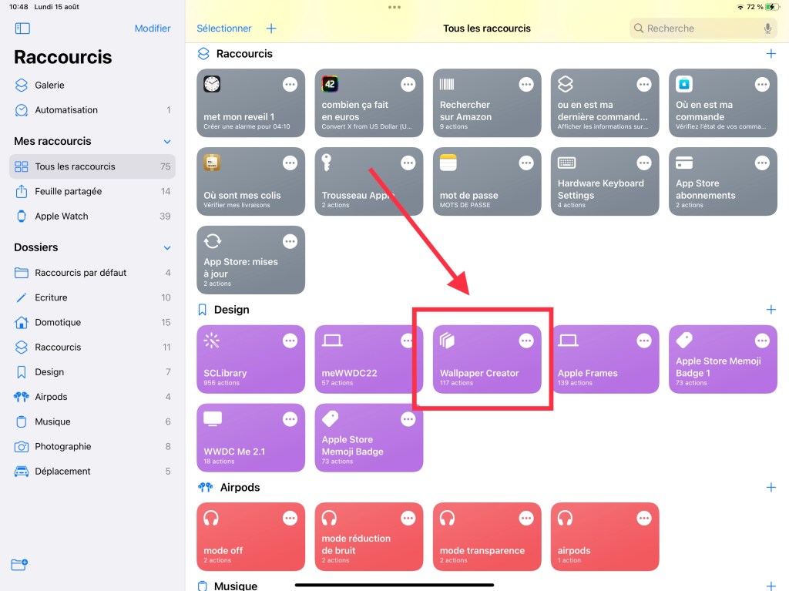Image resolution: width=789 pixels, height=591 pixels.
Task: Collapse the Dossiers section chevron
Action: pyautogui.click(x=167, y=248)
